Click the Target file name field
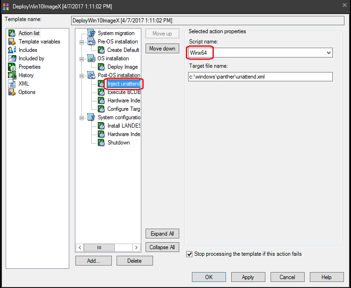The image size is (351, 288). 260,77
